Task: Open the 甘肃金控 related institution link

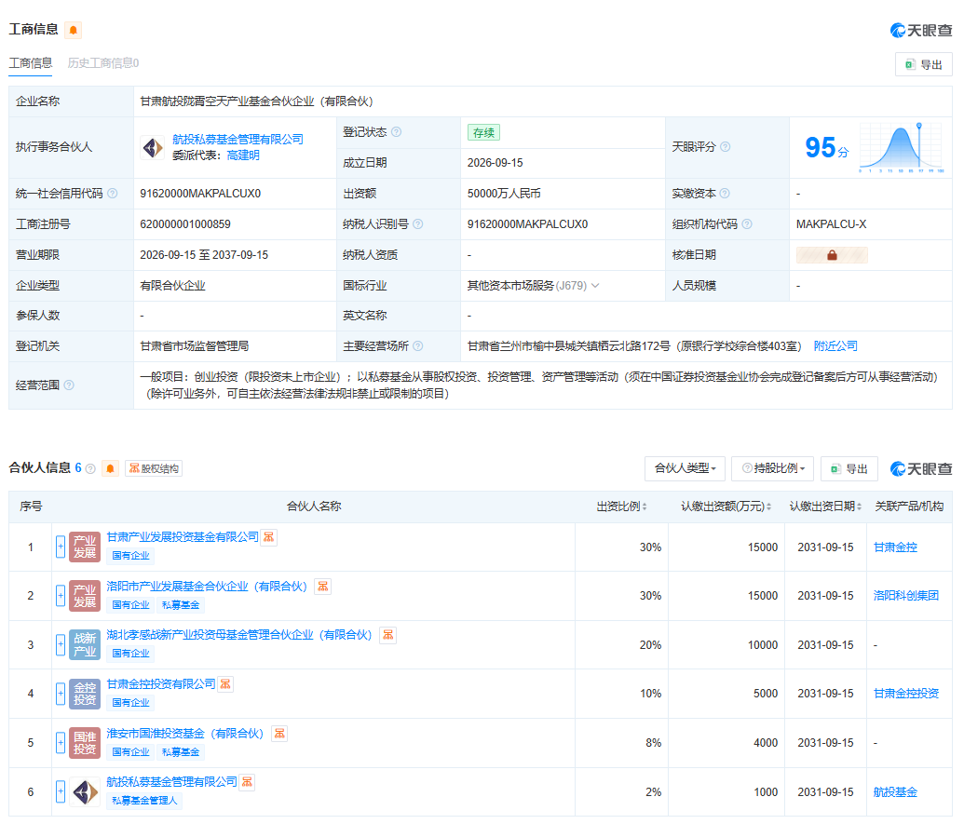Action: point(895,547)
